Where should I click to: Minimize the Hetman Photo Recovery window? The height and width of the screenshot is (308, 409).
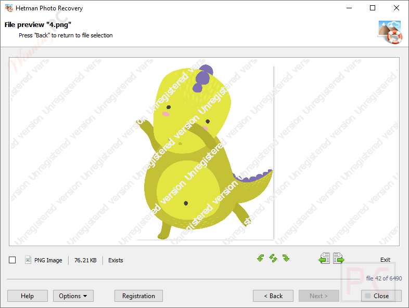(349, 8)
